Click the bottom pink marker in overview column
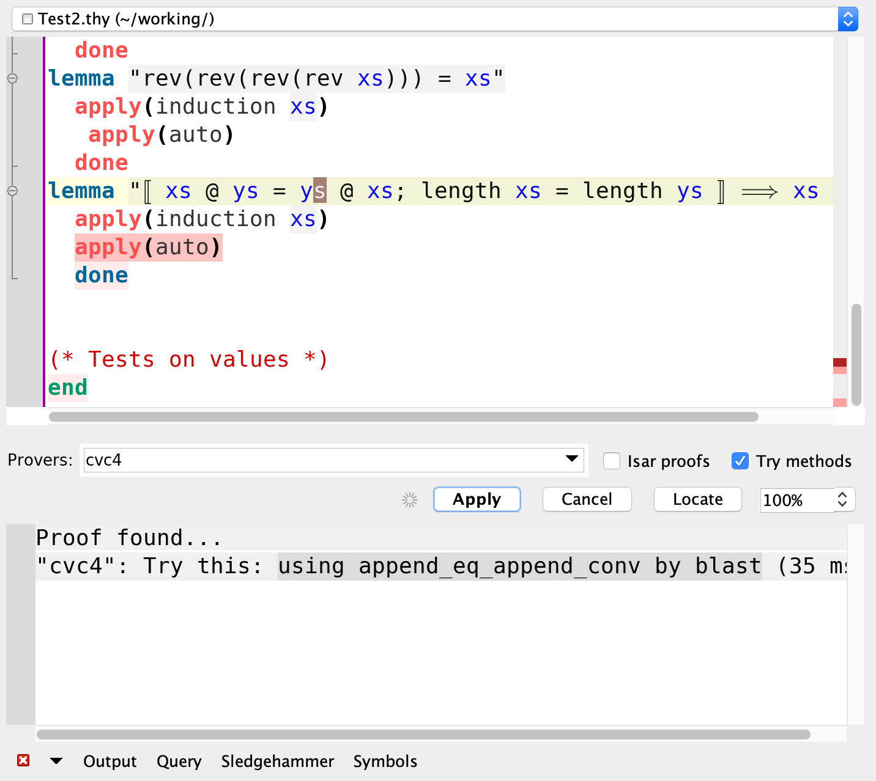Image resolution: width=876 pixels, height=781 pixels. (x=840, y=402)
